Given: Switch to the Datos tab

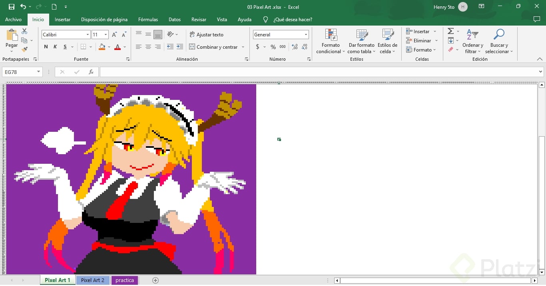Looking at the screenshot, I should click(175, 19).
